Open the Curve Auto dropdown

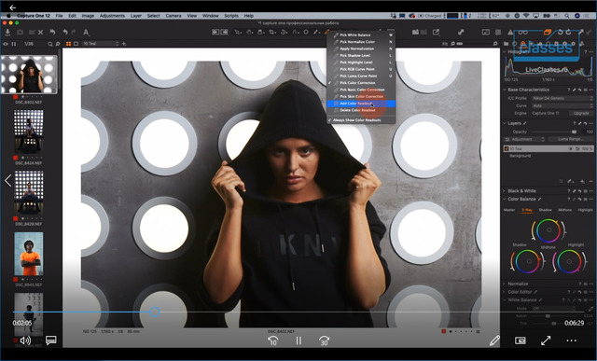click(x=562, y=105)
